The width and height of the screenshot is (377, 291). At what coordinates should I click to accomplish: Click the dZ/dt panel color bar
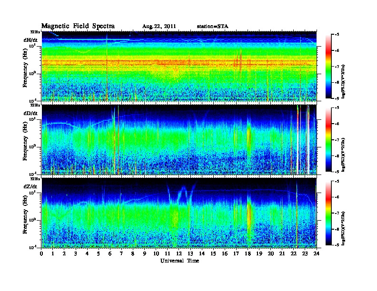coord(328,213)
